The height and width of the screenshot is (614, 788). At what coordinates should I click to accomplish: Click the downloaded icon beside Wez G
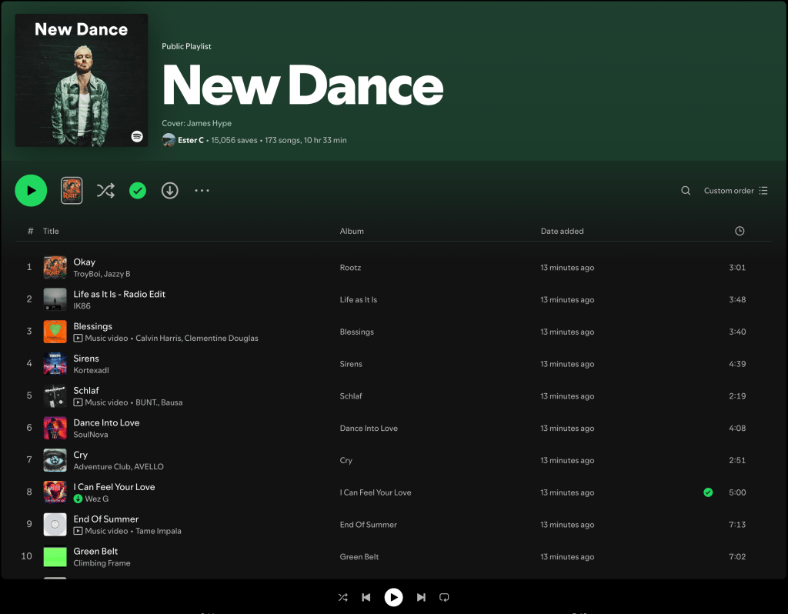[78, 499]
